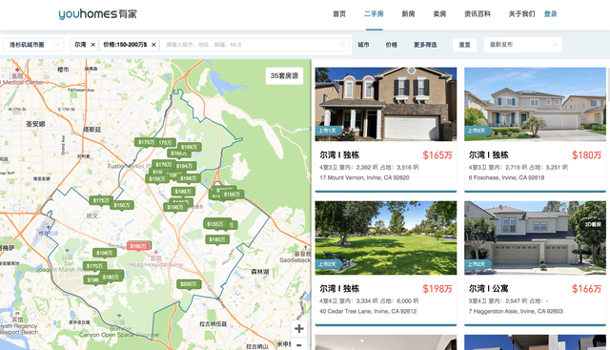Click the $199万 map price marker
Viewport: 610px width, 350px height.
pos(183,192)
